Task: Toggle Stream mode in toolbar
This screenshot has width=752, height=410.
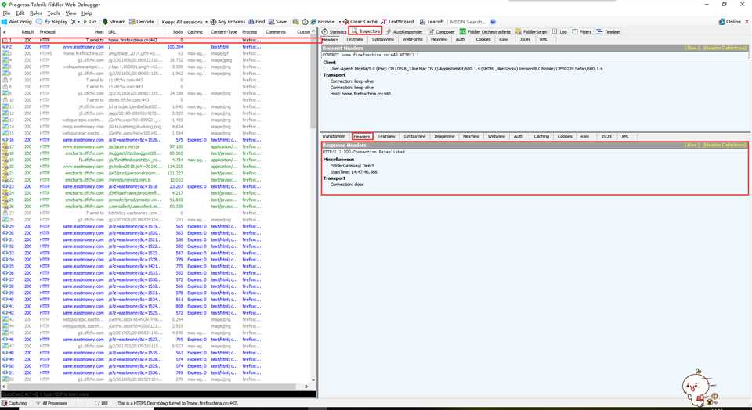Action: 114,22
